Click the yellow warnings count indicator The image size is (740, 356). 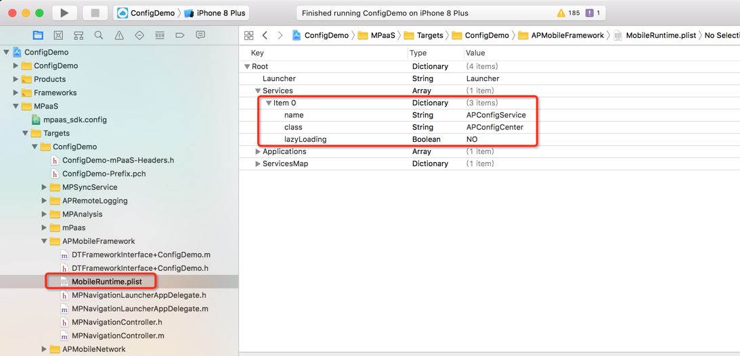click(568, 13)
